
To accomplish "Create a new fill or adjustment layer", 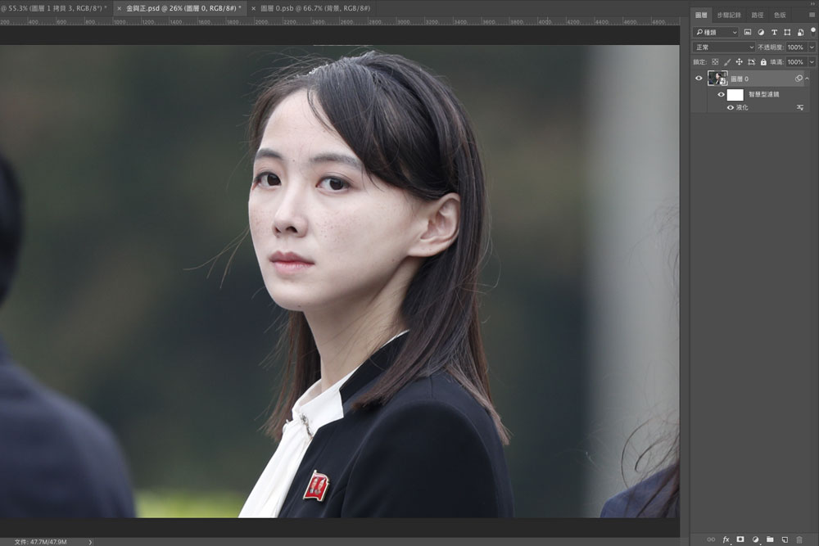I will point(755,539).
